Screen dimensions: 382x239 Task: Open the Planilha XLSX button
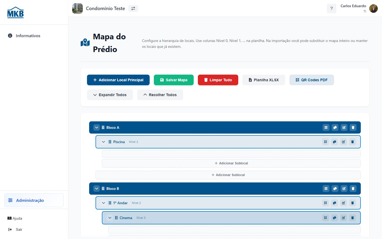[x=264, y=80]
